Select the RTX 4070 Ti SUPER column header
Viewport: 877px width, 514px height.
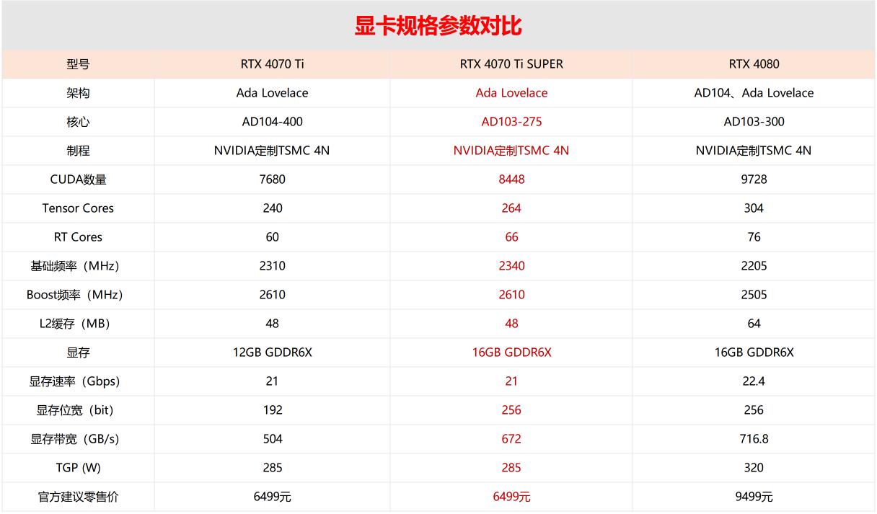click(x=511, y=64)
